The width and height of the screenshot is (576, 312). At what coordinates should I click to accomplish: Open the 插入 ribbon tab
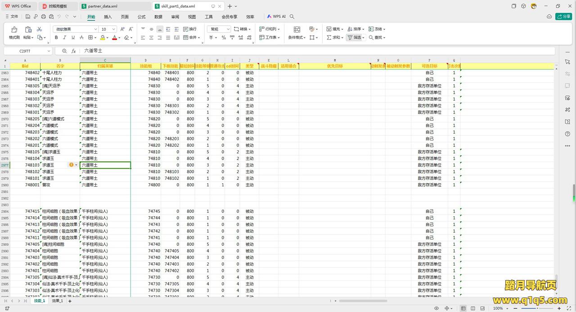click(108, 17)
